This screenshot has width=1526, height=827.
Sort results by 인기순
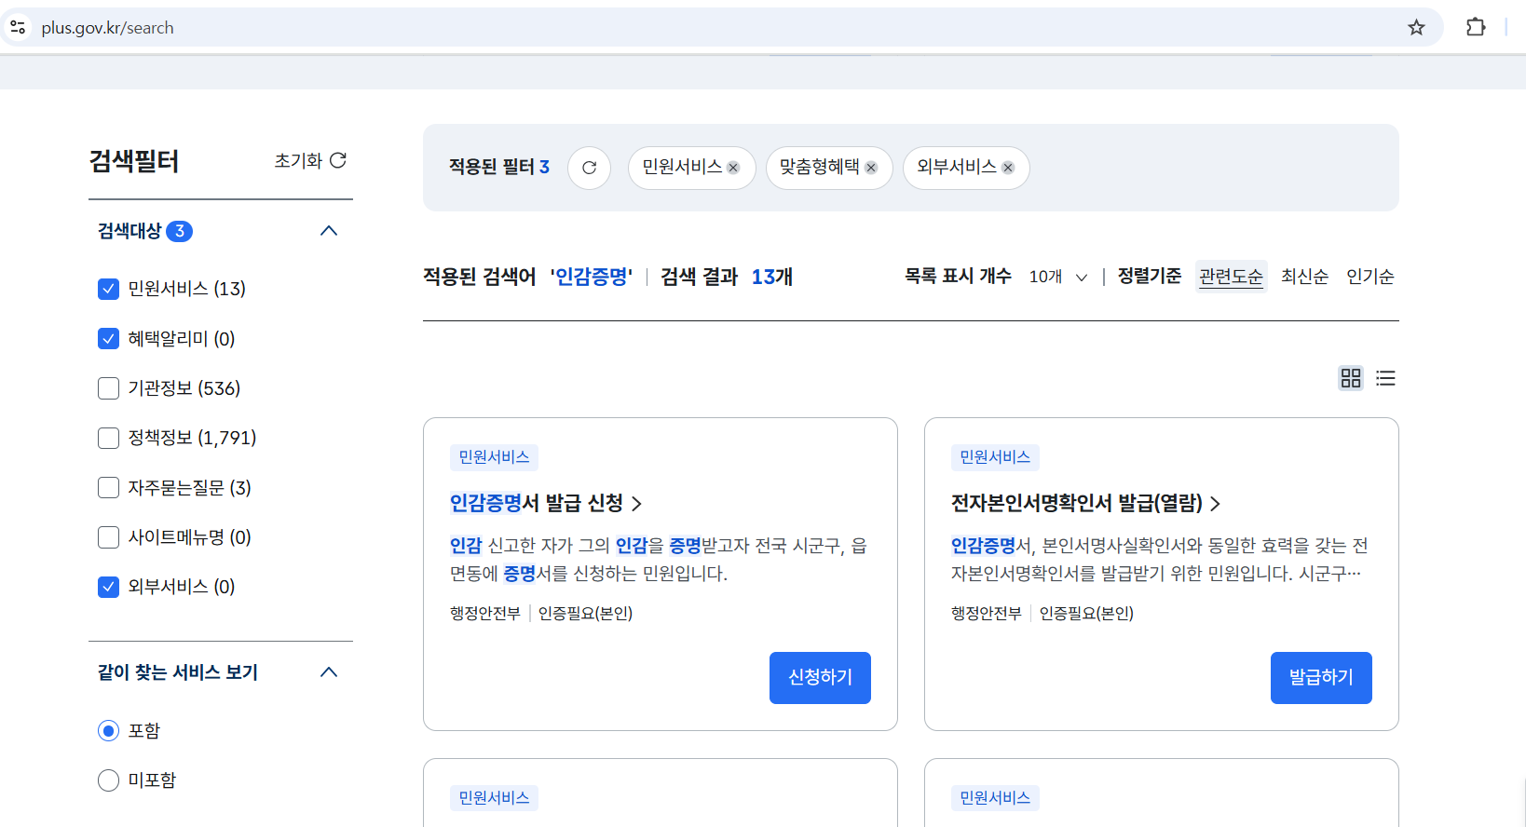(x=1369, y=277)
